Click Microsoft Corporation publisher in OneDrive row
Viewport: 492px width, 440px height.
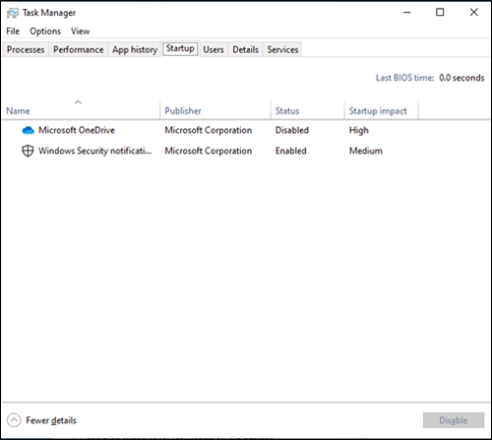pyautogui.click(x=209, y=130)
